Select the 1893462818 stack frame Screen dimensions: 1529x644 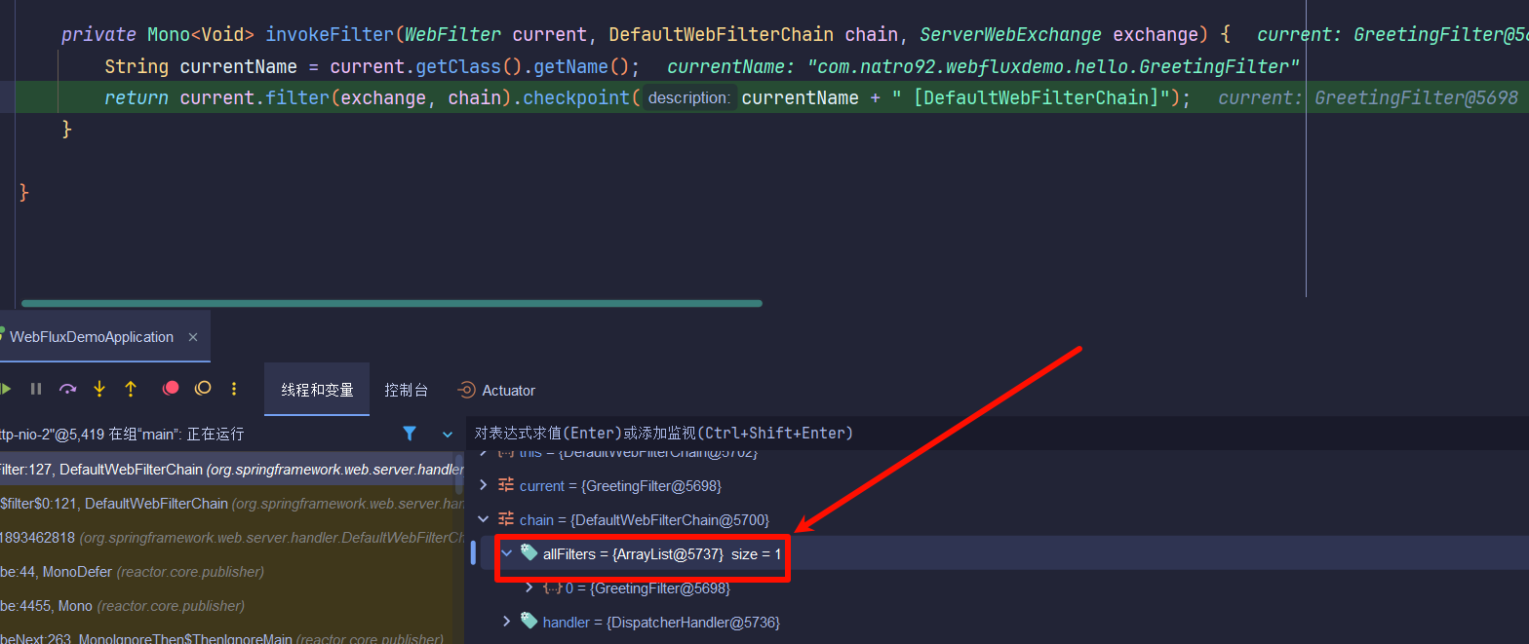232,538
